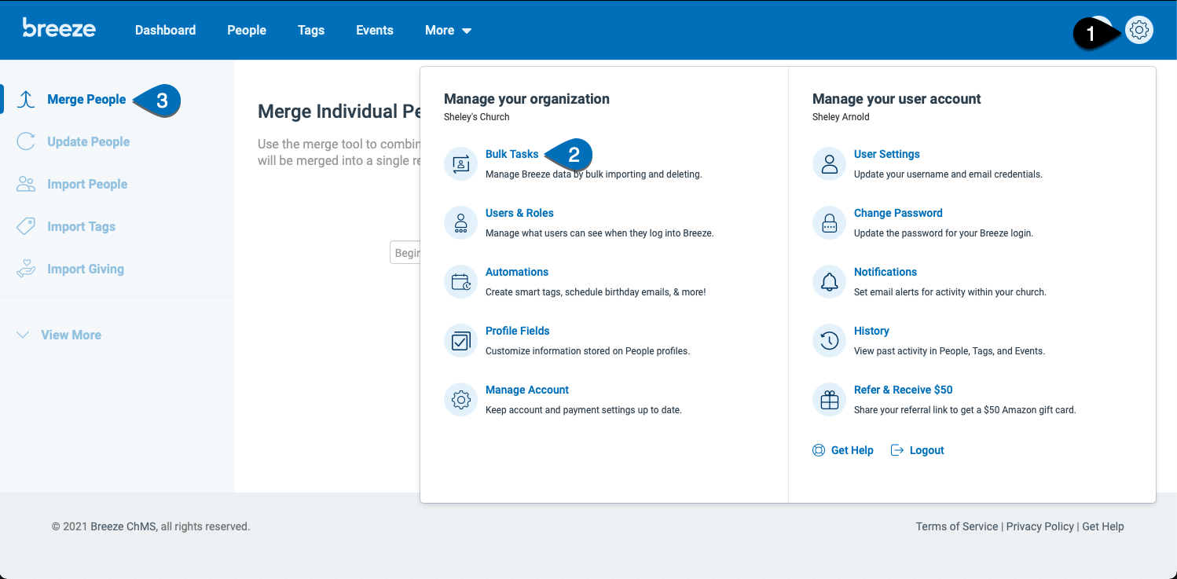Click the Sheley Arnold user name
Viewport: 1177px width, 579px height.
point(841,117)
